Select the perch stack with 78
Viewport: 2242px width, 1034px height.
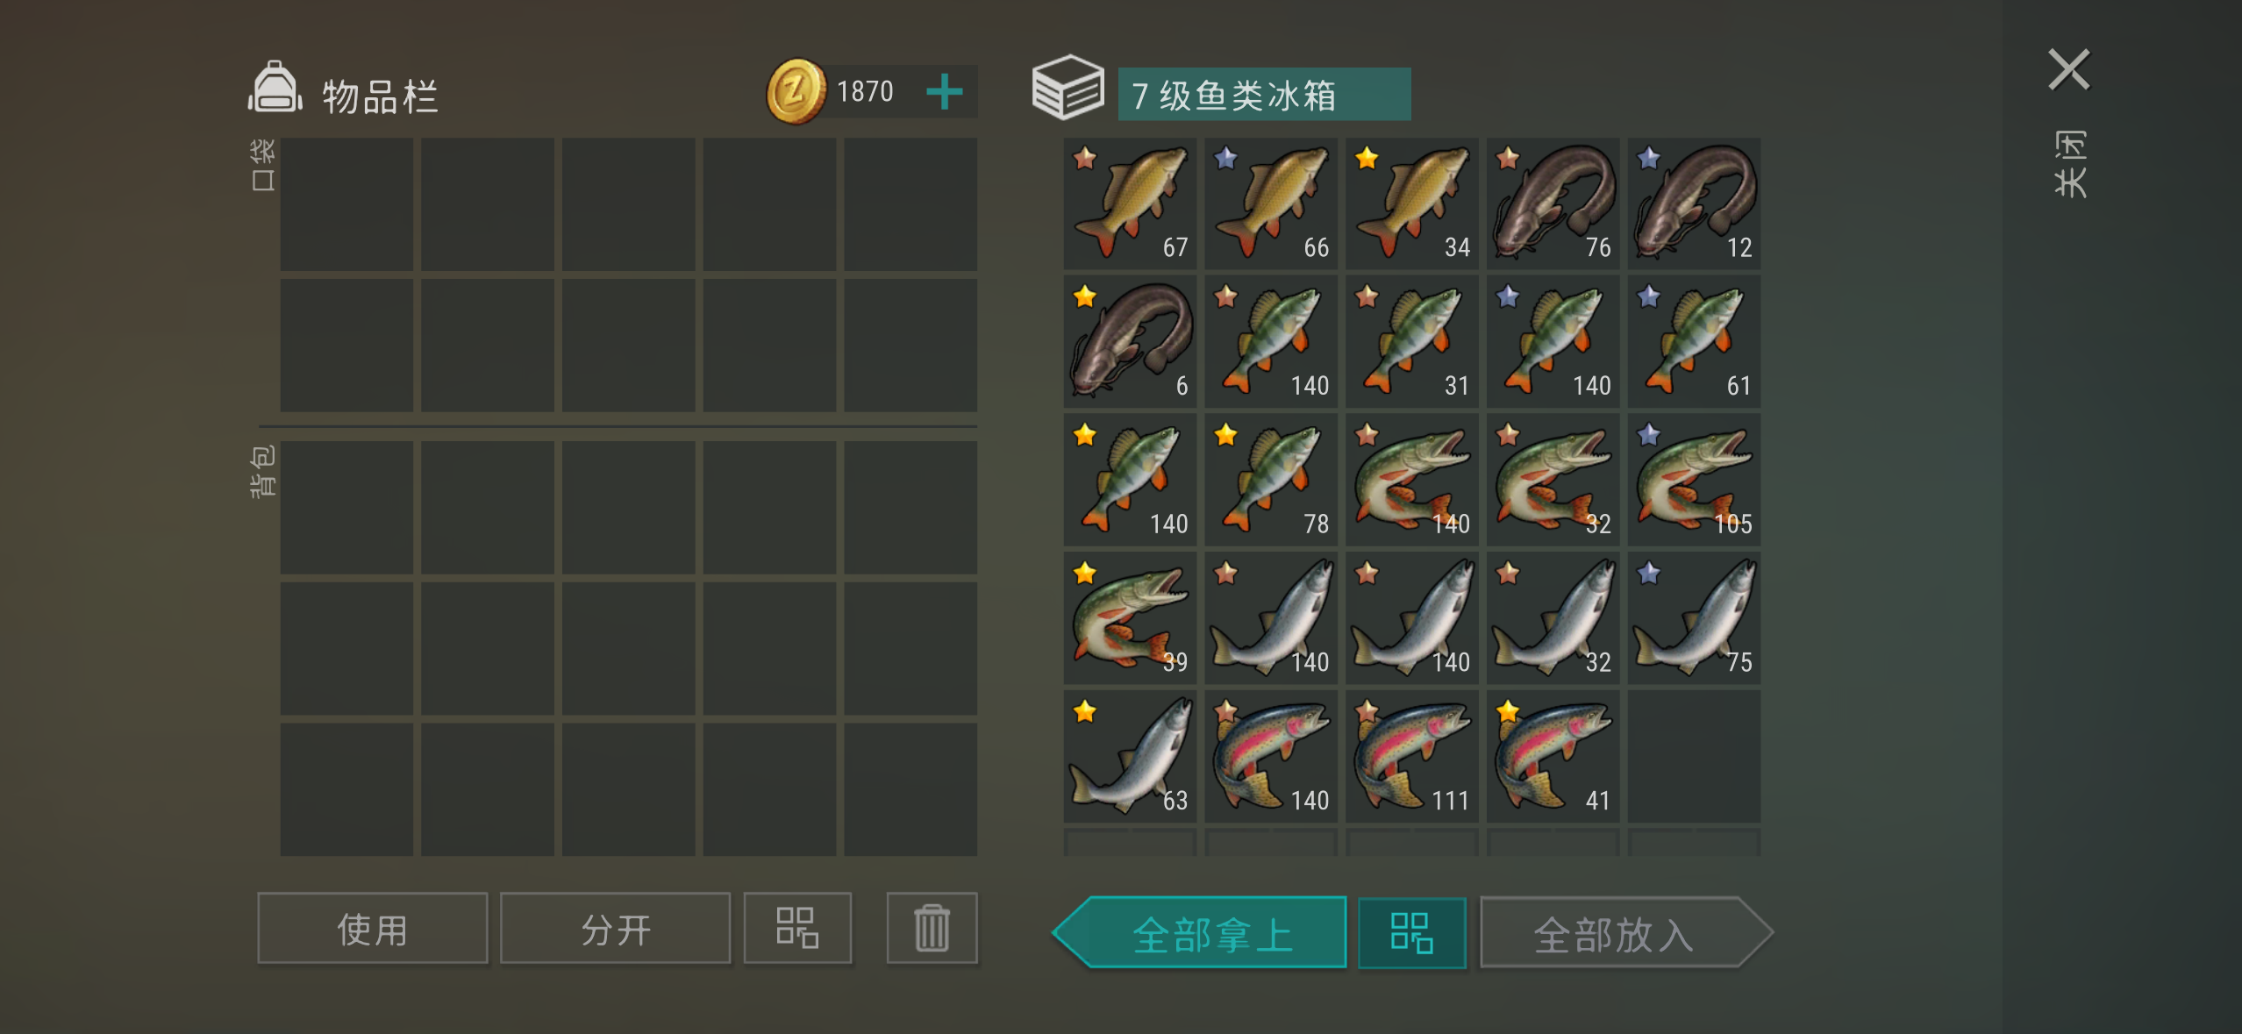[1271, 480]
